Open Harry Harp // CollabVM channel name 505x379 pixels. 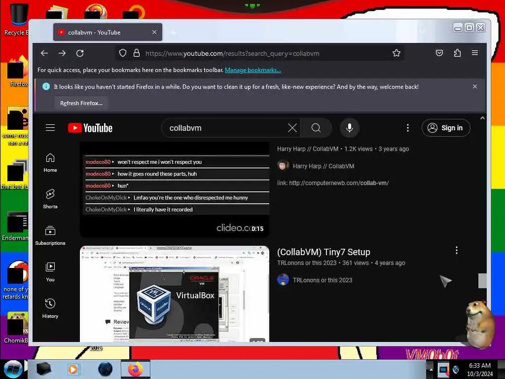pos(324,166)
